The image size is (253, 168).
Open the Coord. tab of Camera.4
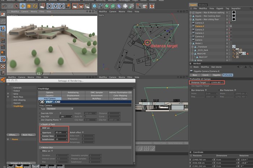tap(206, 75)
